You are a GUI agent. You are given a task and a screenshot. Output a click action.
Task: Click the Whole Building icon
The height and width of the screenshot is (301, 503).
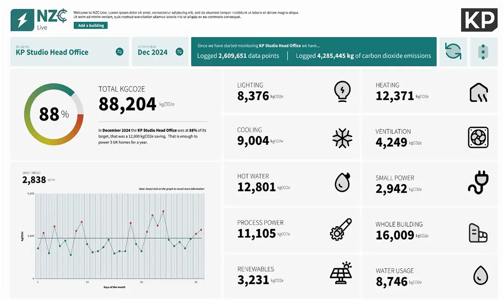click(478, 233)
